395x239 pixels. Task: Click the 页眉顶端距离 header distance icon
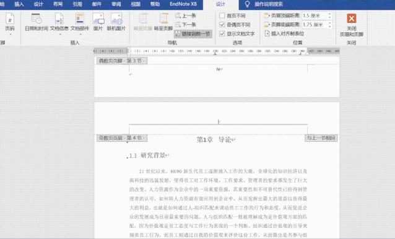tap(267, 15)
